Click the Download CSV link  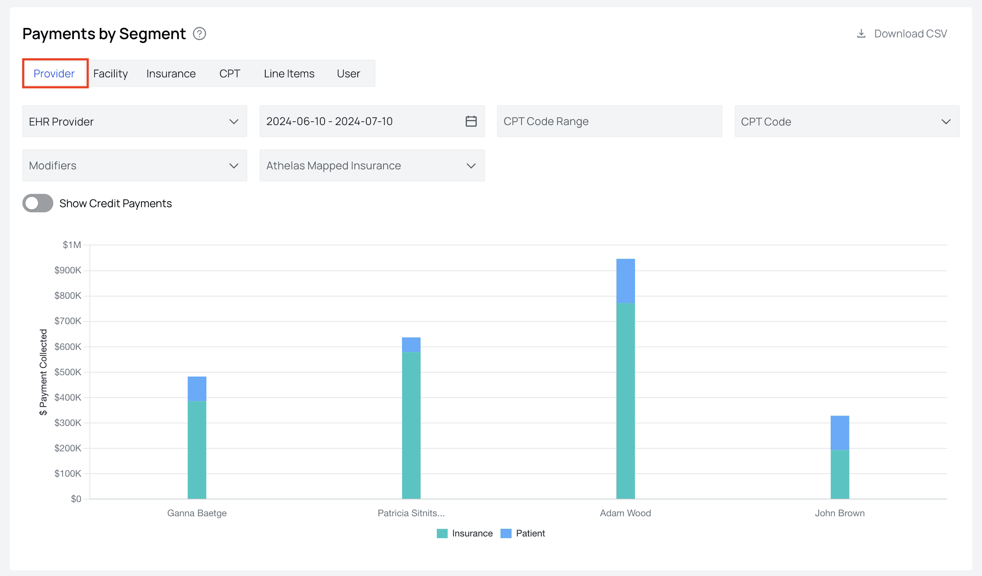910,34
